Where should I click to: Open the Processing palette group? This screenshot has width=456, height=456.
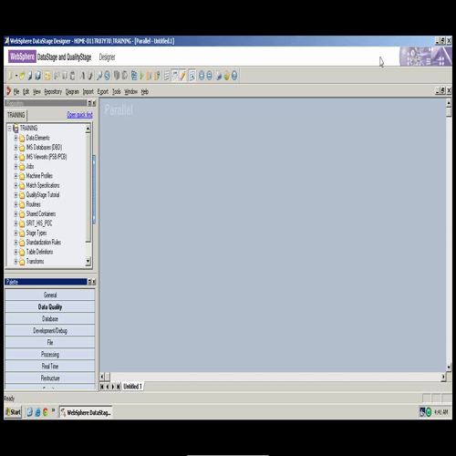pyautogui.click(x=50, y=354)
